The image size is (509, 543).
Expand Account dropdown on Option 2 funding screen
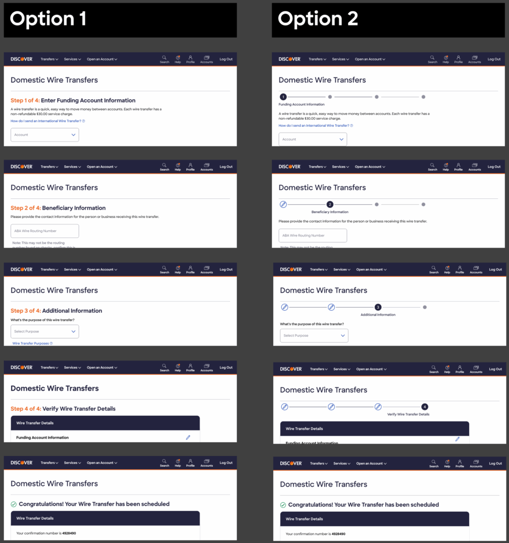tap(313, 139)
